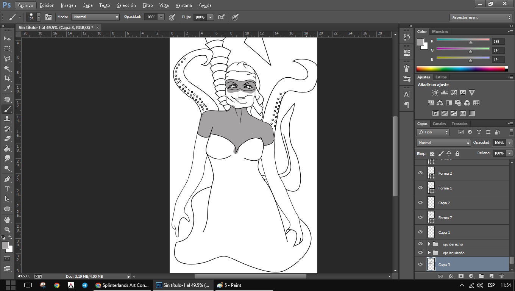Select the Clone Stamp tool
This screenshot has height=291, width=515.
[x=7, y=119]
